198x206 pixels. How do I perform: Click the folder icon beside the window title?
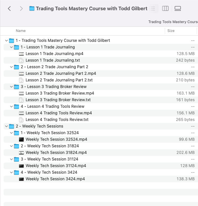tap(32, 9)
